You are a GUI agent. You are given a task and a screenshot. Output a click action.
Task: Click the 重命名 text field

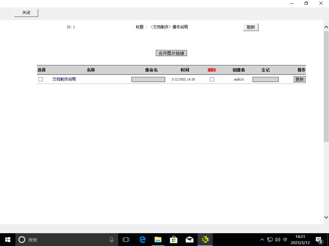148,79
